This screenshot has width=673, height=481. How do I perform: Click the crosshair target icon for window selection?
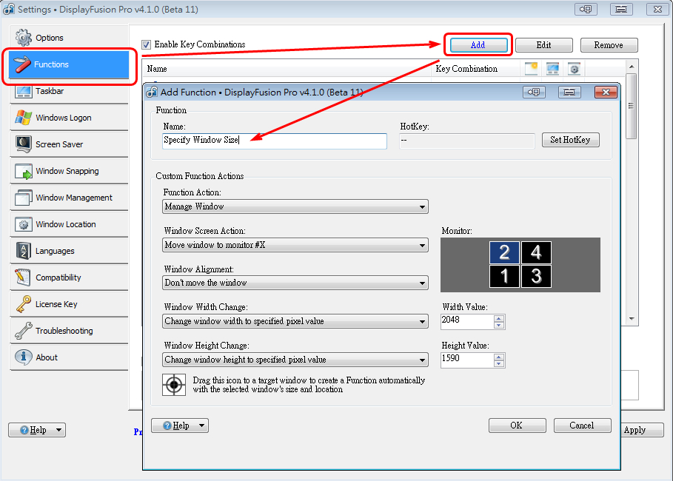(x=174, y=385)
